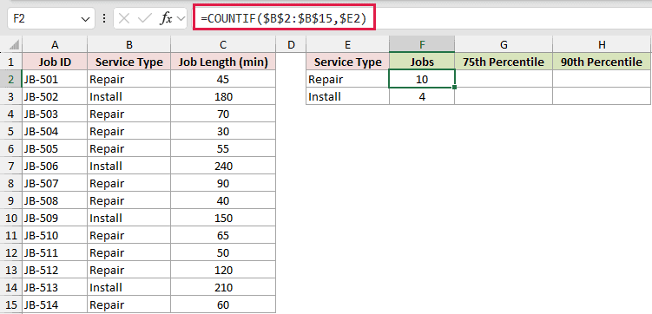The height and width of the screenshot is (314, 652).
Task: Select row 2 header
Action: tap(10, 79)
